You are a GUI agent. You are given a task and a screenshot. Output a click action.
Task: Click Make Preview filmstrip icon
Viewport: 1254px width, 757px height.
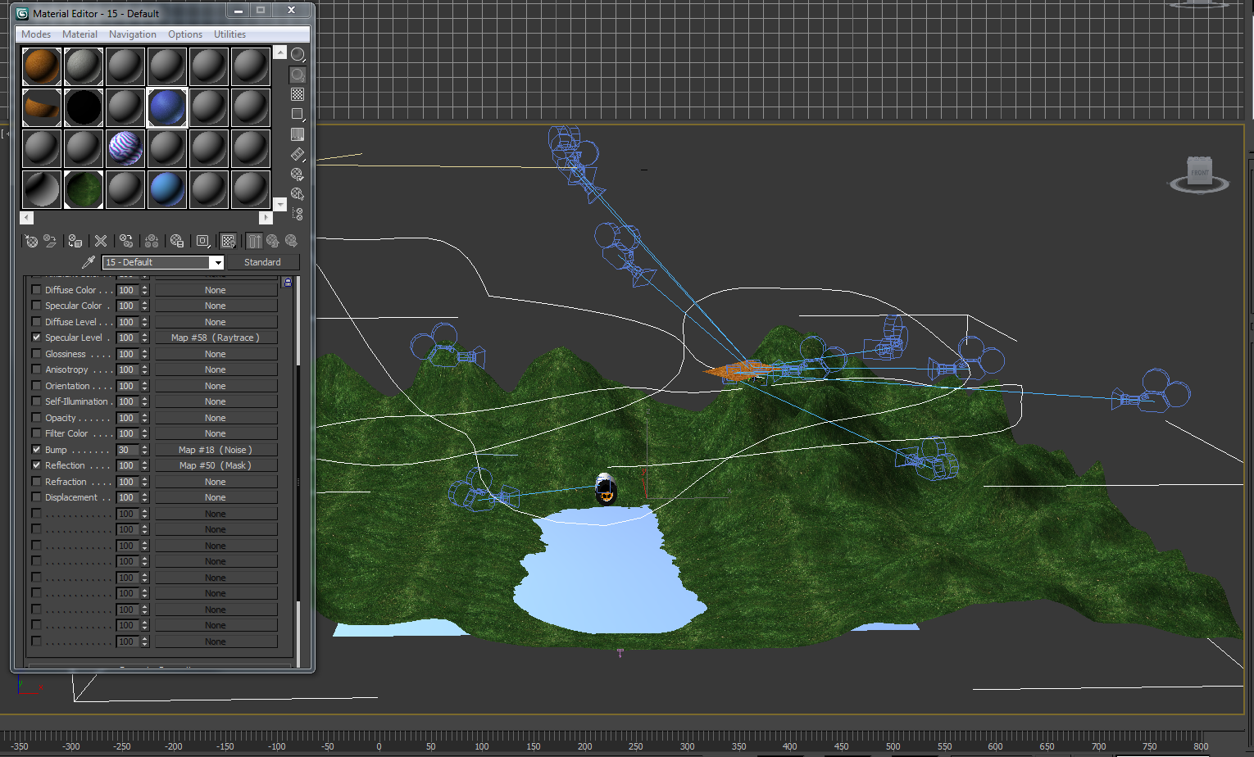[298, 154]
